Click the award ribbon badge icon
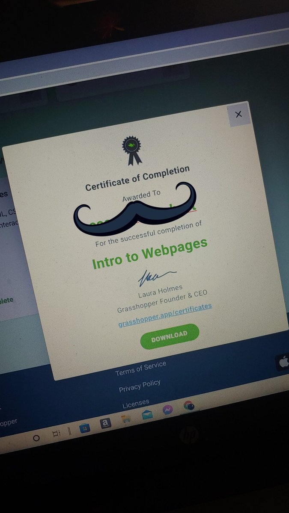 tap(131, 150)
